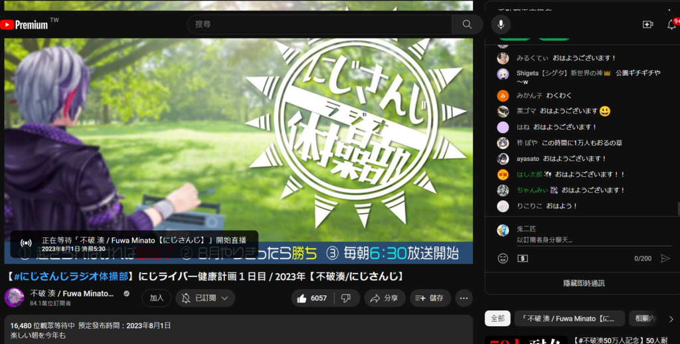The height and width of the screenshot is (344, 680).
Task: Click chat user Shigeta avatar
Action: (503, 74)
